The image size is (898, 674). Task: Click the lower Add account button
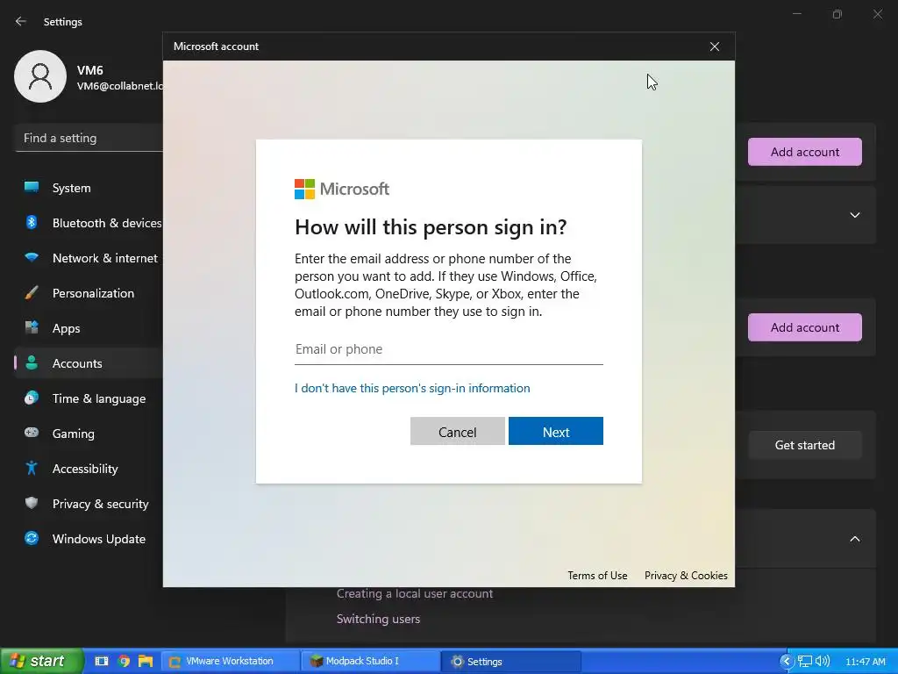805,327
